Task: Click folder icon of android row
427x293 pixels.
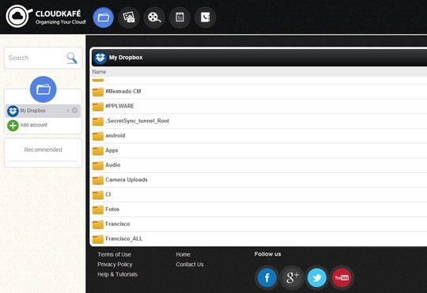Action: click(x=98, y=136)
